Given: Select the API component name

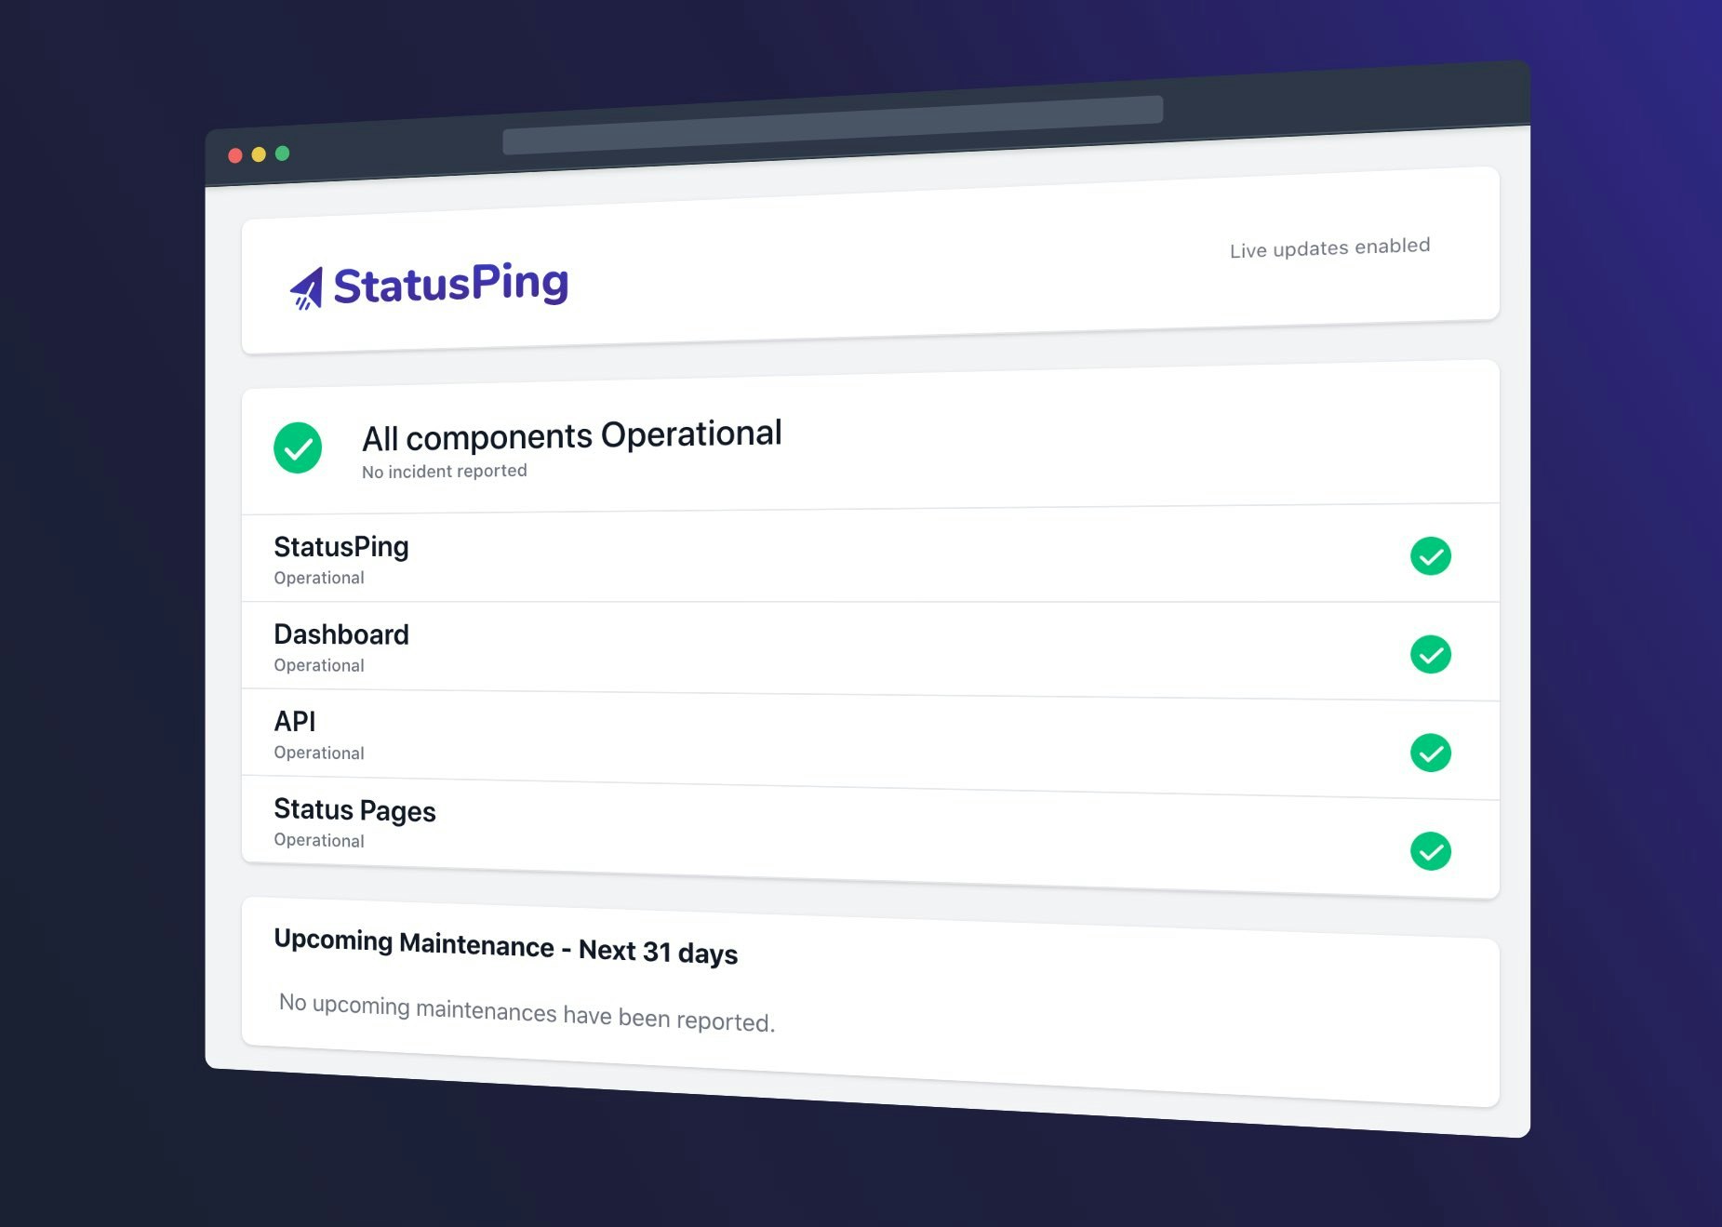Looking at the screenshot, I should point(295,722).
